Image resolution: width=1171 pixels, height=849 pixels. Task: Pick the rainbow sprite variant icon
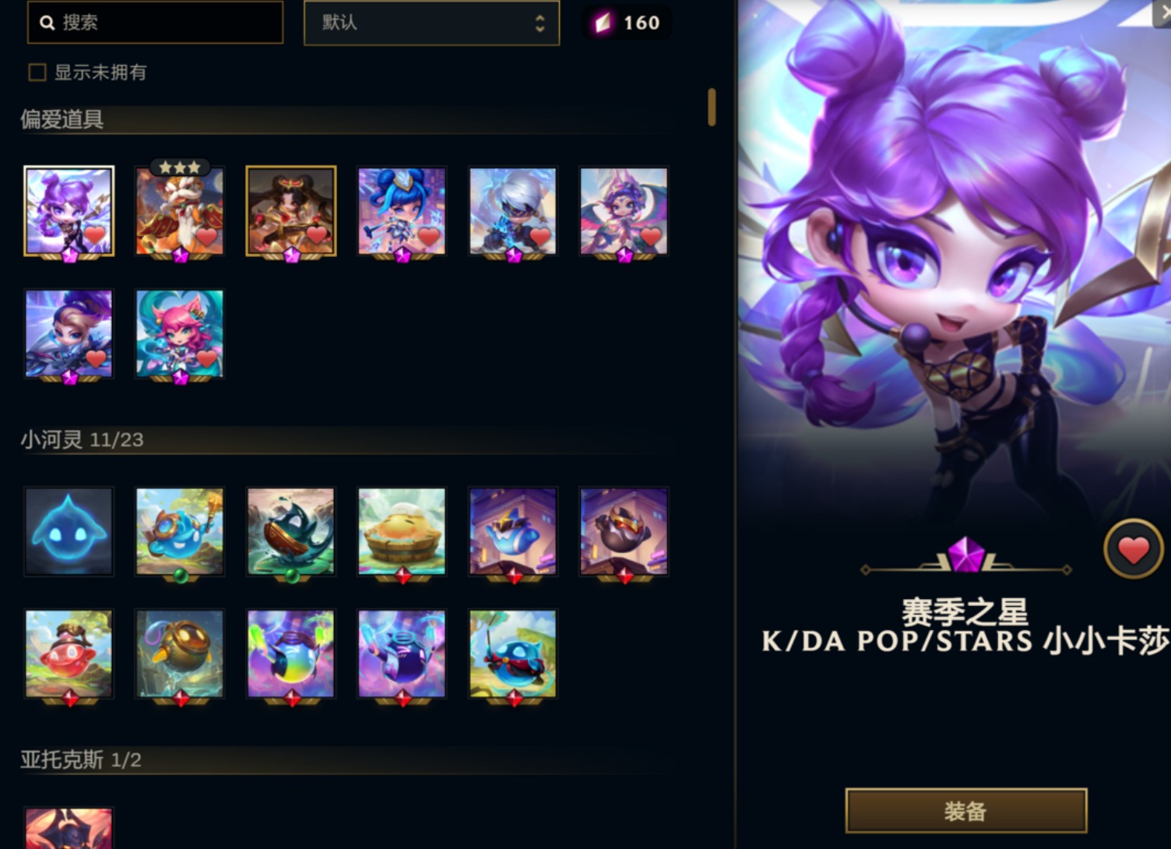pyautogui.click(x=290, y=653)
